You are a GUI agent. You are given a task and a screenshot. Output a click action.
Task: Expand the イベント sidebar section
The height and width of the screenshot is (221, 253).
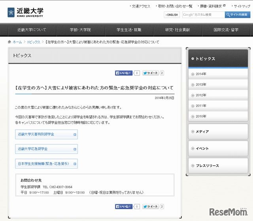coord(218,148)
